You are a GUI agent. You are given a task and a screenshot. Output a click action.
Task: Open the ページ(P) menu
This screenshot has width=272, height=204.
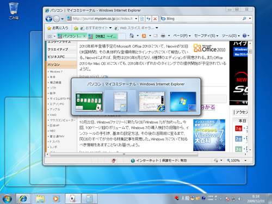(x=182, y=36)
